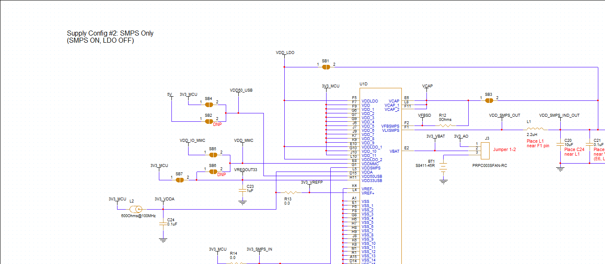Click the VDD_MMC net label
605x264 pixels.
pos(244,141)
